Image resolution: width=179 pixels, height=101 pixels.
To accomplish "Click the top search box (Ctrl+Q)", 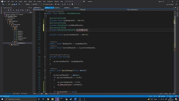I will (x=75, y=1).
